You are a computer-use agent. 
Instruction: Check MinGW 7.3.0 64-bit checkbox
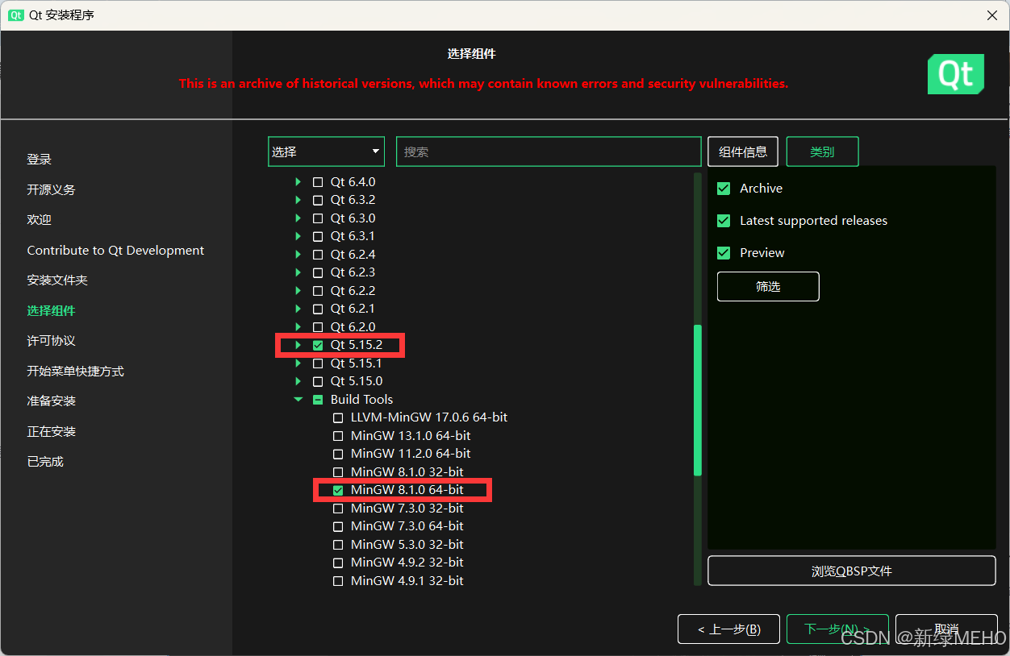(338, 526)
